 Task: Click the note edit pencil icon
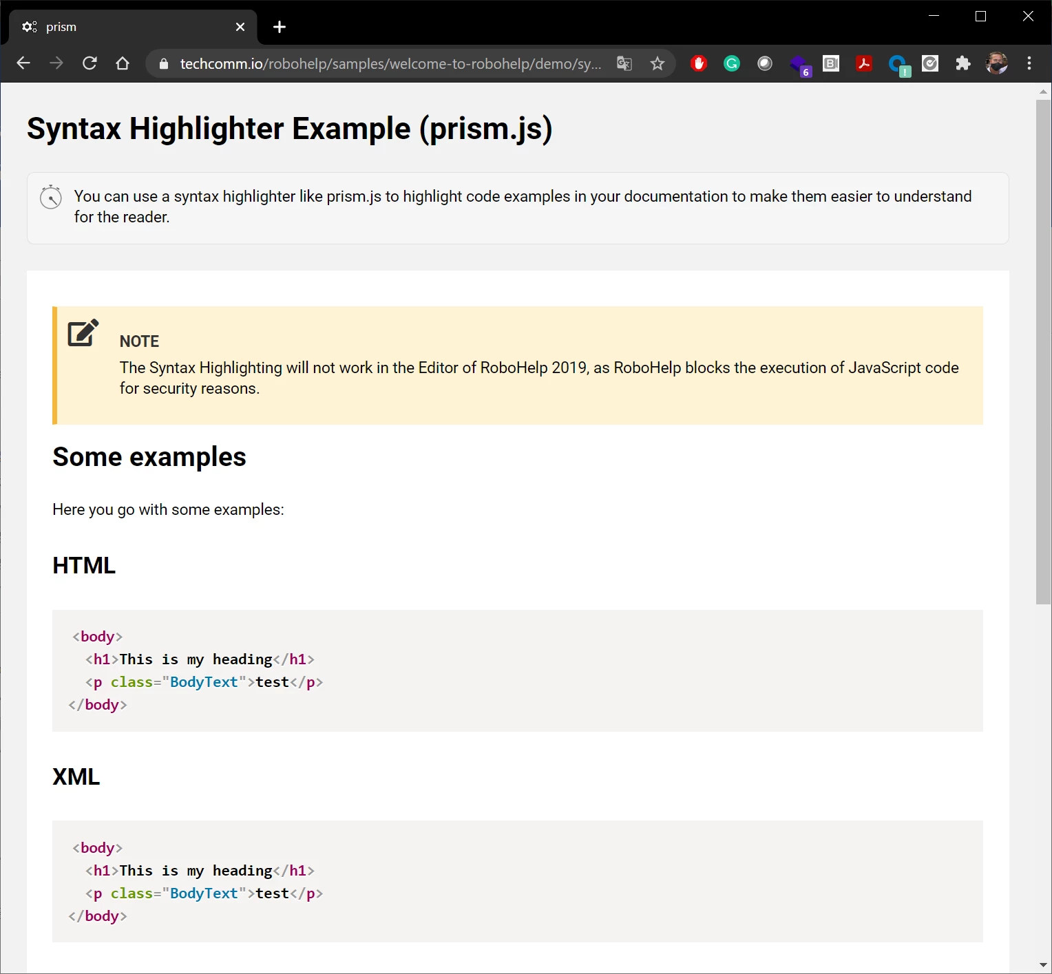(83, 332)
